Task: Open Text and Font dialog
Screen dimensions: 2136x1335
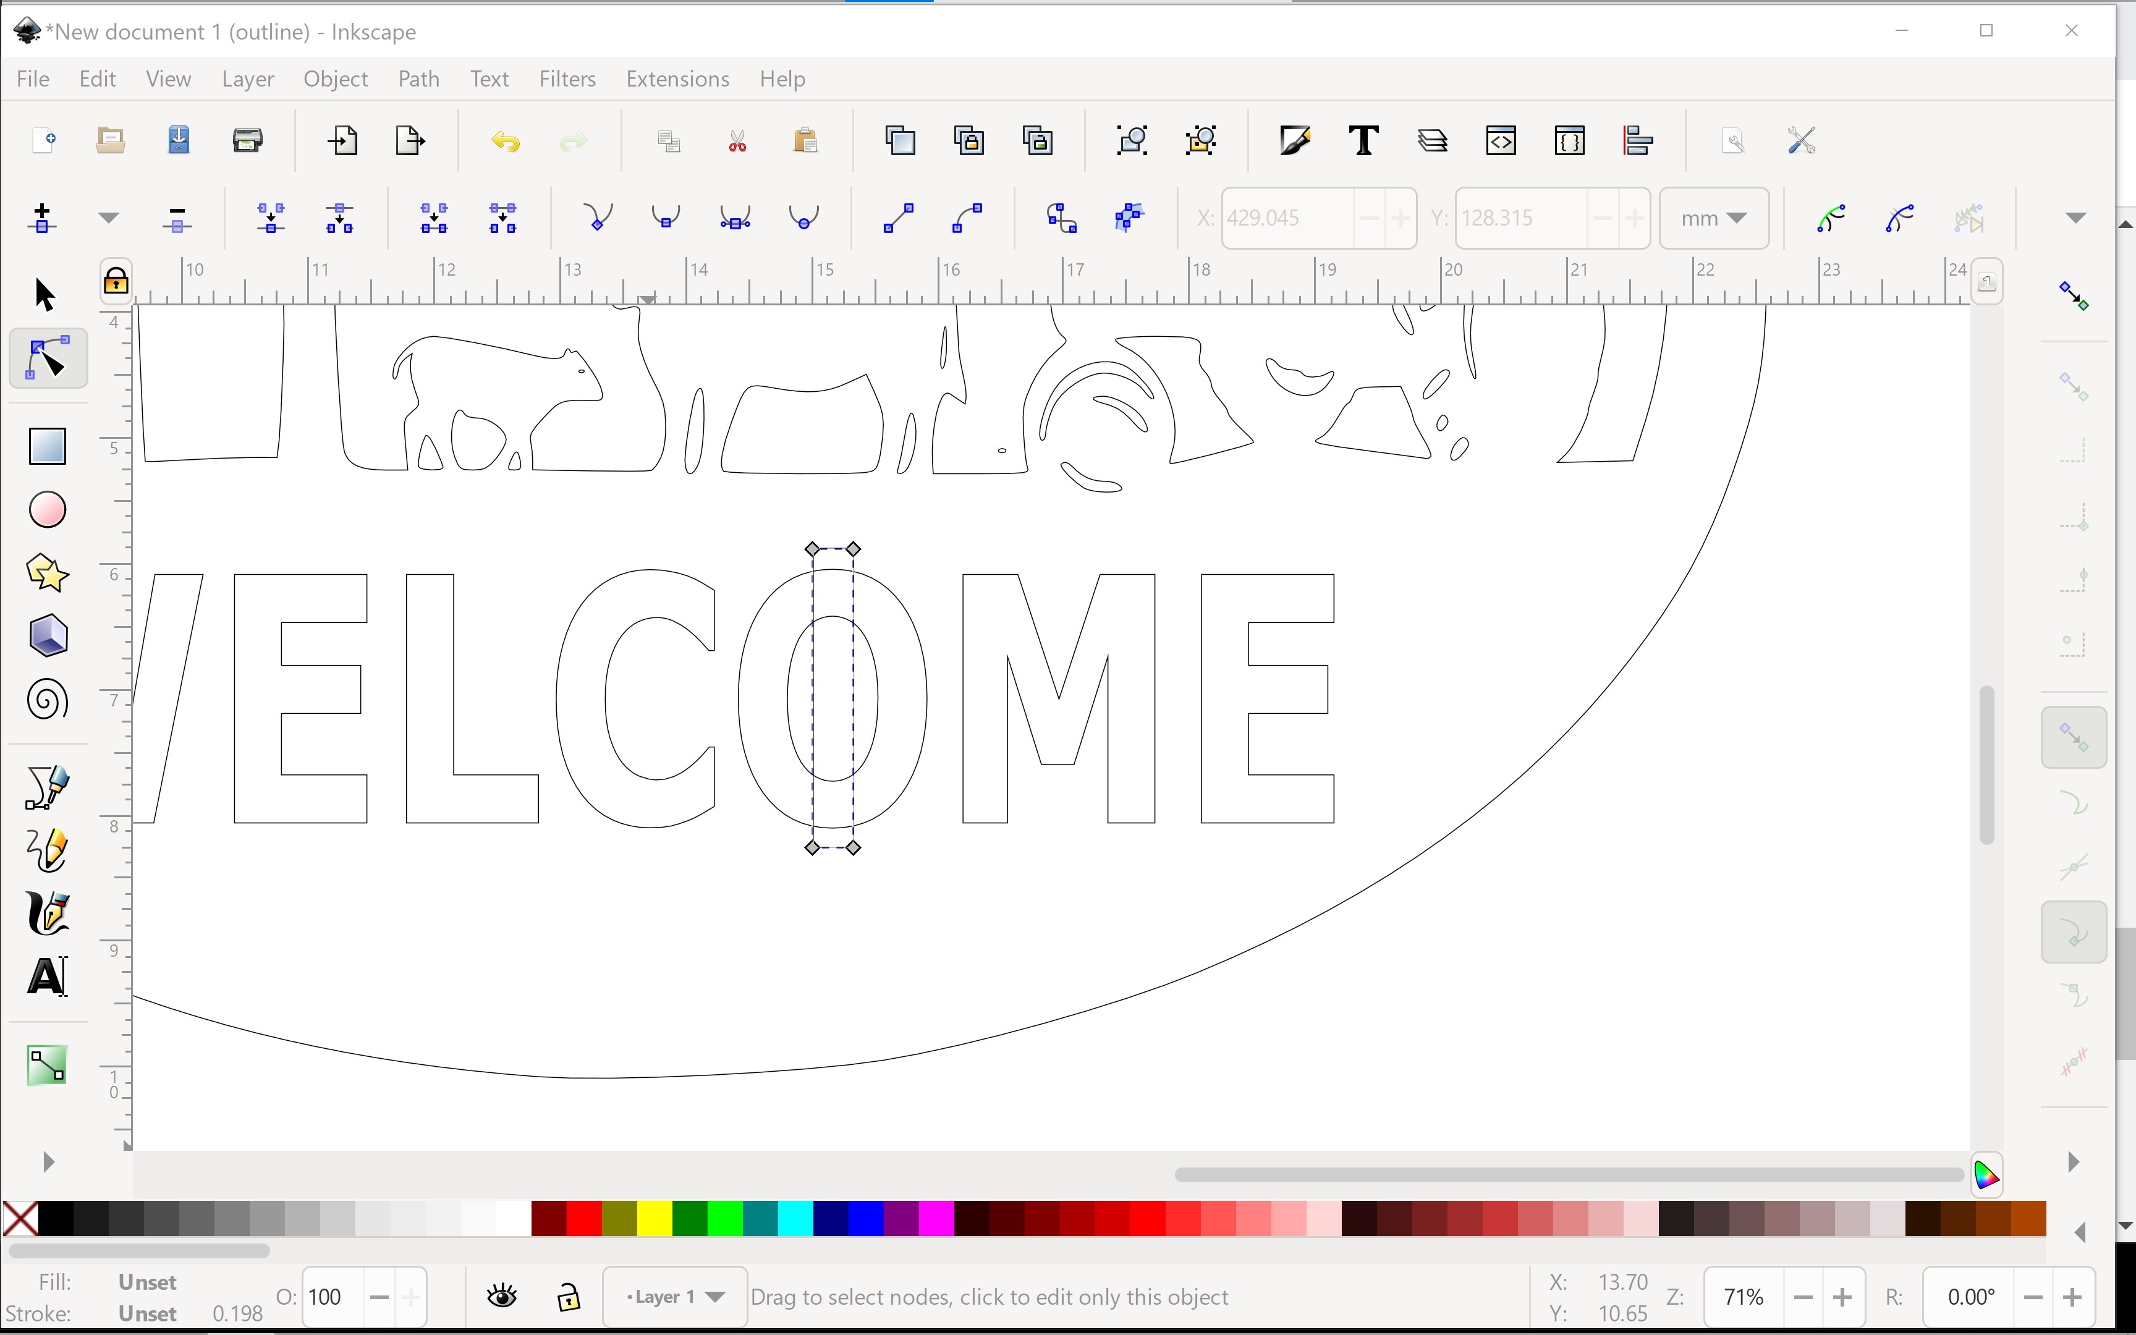Action: (x=1363, y=140)
